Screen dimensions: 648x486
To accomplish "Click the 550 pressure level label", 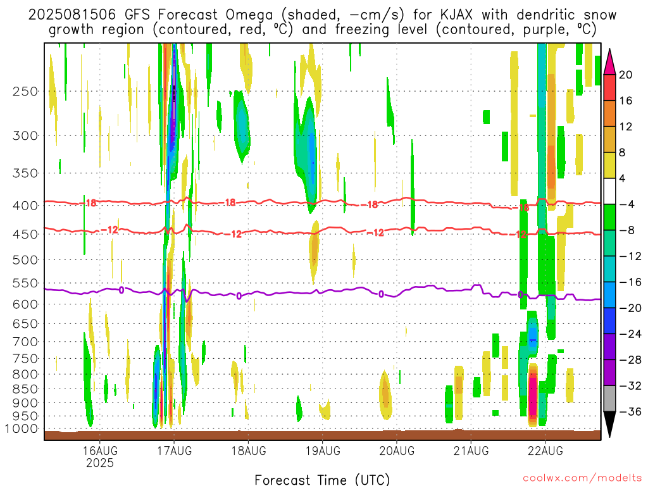I will [x=25, y=283].
